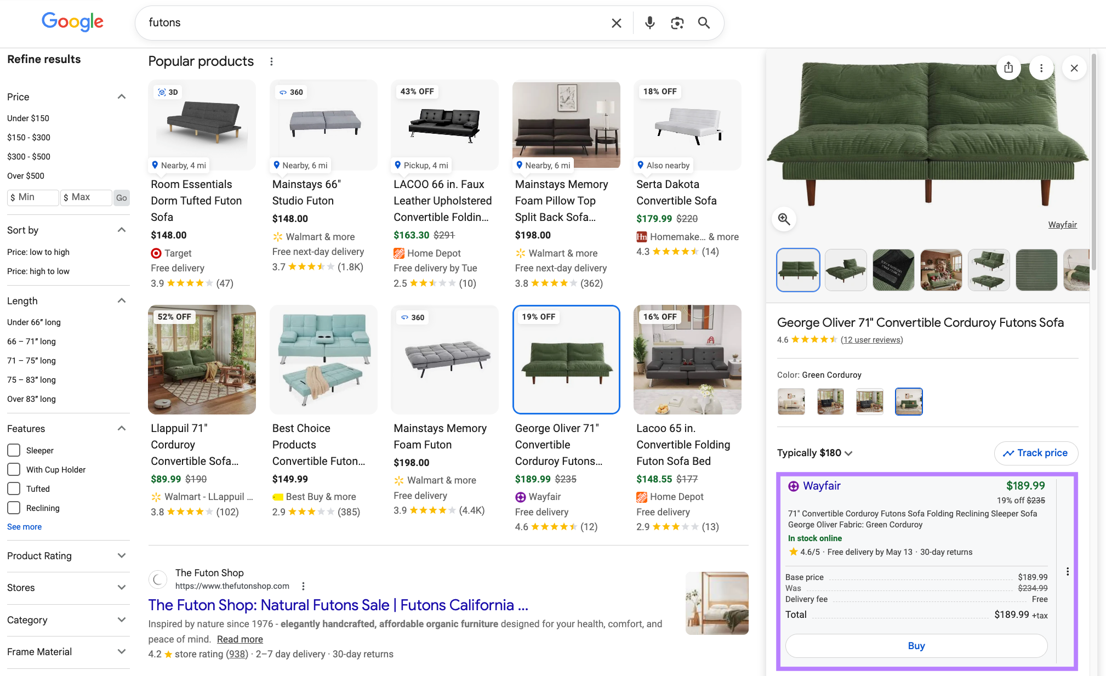Screen dimensions: 1106x676
Task: Select second gallery thumbnail of reclined sofa
Action: [846, 270]
